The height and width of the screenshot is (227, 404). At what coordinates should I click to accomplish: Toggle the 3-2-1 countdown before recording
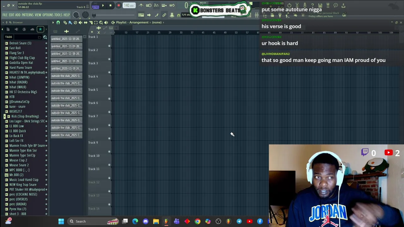click(x=157, y=5)
